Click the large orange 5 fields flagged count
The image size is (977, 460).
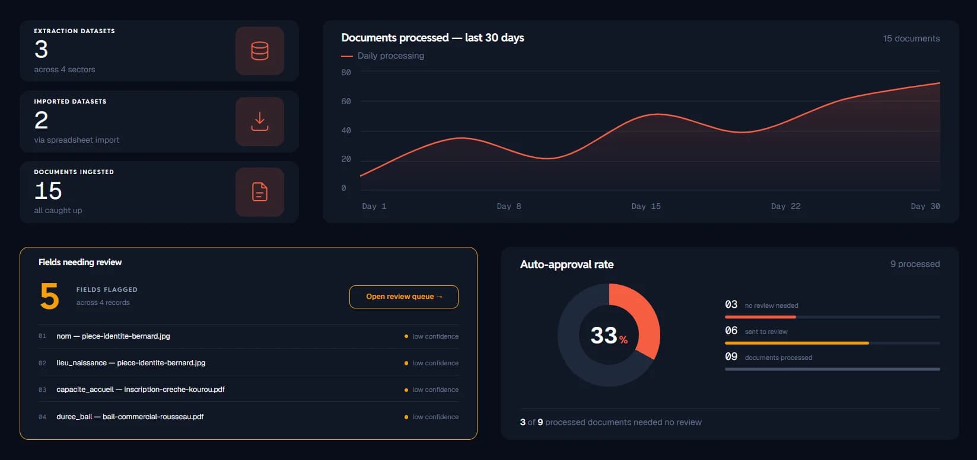point(50,296)
